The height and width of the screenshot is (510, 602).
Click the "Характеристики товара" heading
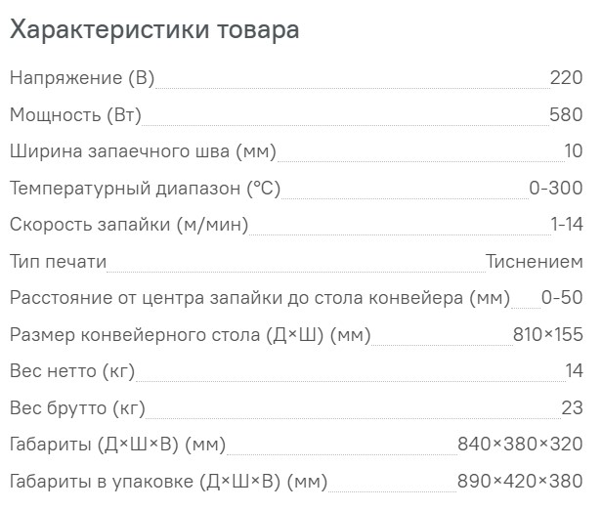click(x=154, y=30)
